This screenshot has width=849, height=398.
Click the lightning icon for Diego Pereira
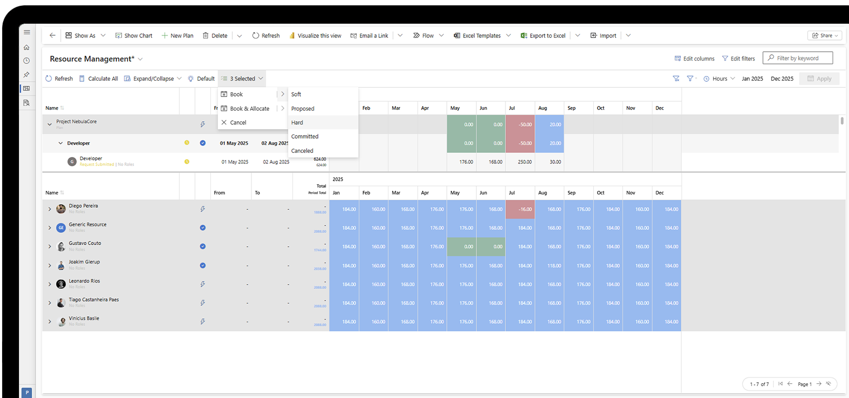[202, 209]
